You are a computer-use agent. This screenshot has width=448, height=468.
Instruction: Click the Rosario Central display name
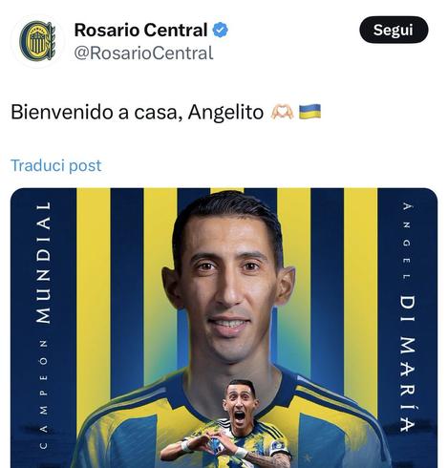[140, 31]
